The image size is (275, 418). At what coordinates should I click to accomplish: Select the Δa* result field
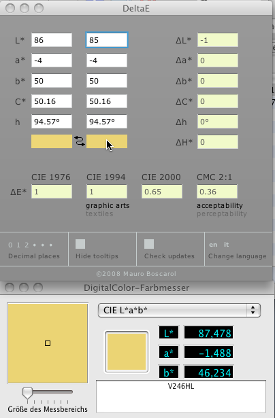(218, 60)
